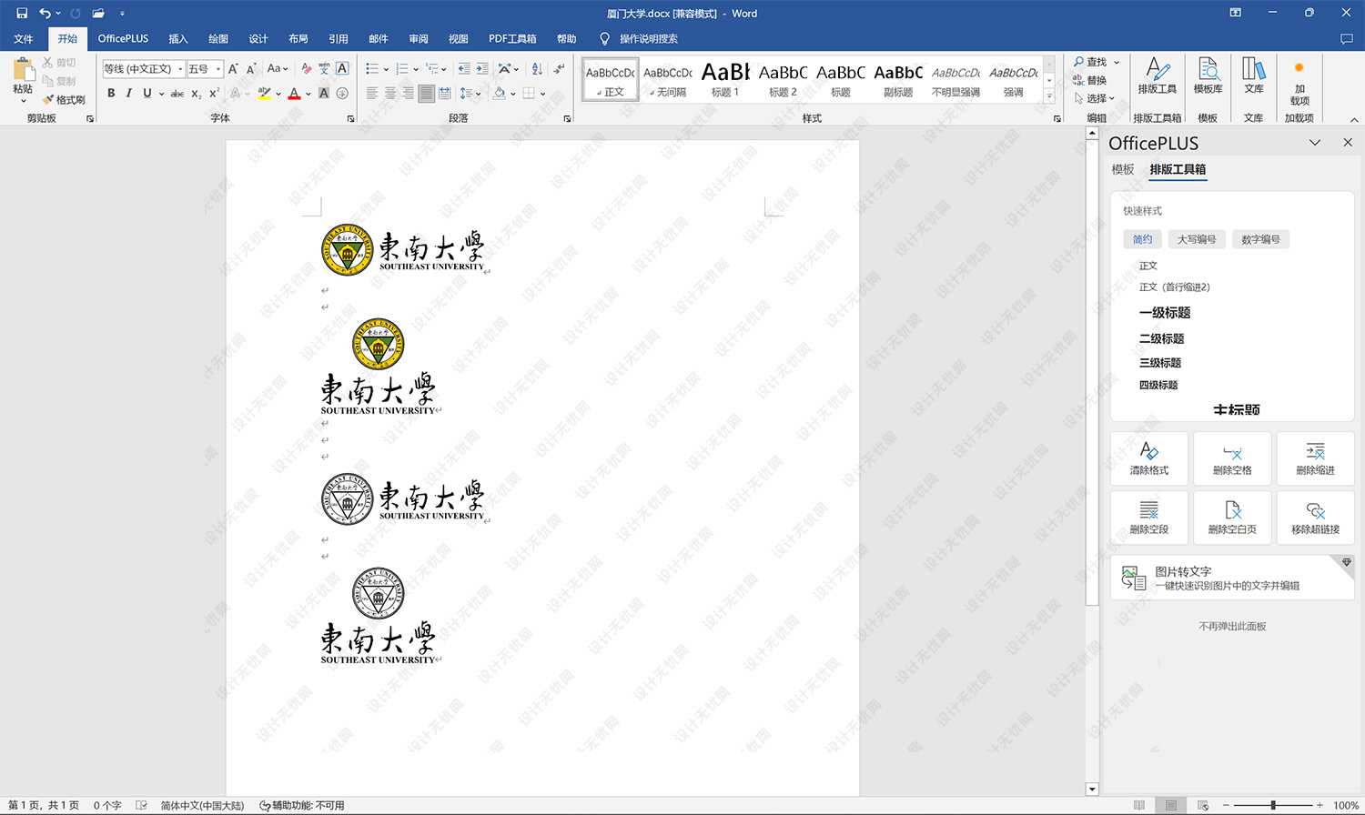
Task: Click Replace (替换)
Action: point(1090,80)
